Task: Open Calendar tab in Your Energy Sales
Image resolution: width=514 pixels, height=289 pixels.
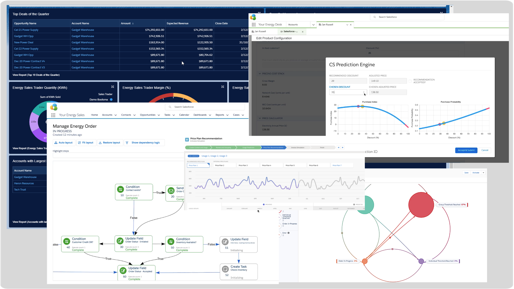Action: coord(184,115)
